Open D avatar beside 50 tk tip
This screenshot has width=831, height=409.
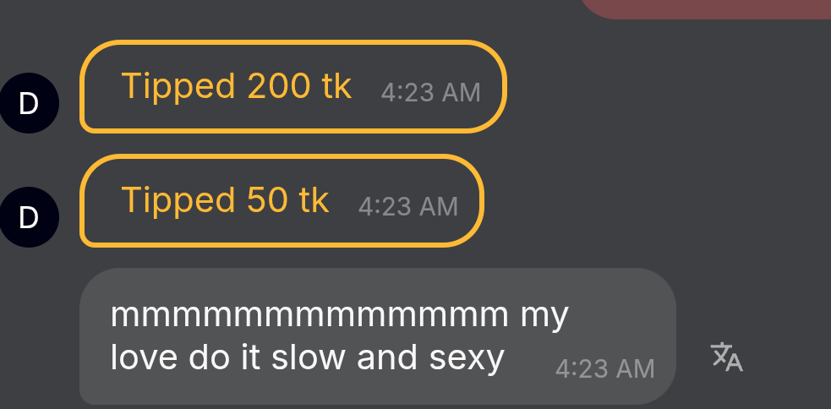point(29,216)
